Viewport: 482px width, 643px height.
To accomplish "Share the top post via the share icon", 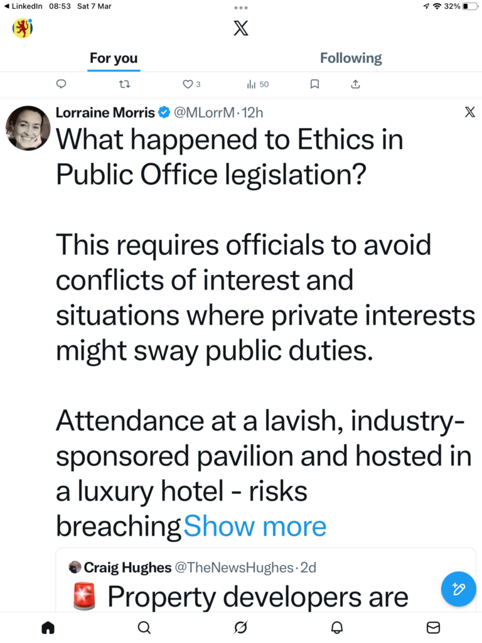I will 355,84.
